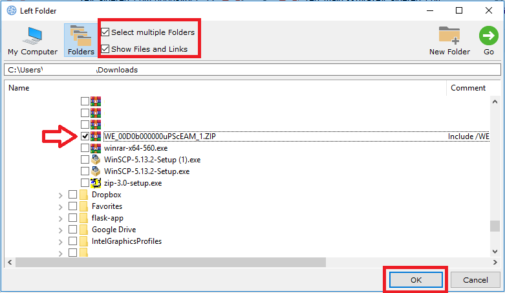Viewport: 505px width, 293px height.
Task: Click the WinSCP-5.13.2-Setup (1).exe file icon
Action: [96, 160]
